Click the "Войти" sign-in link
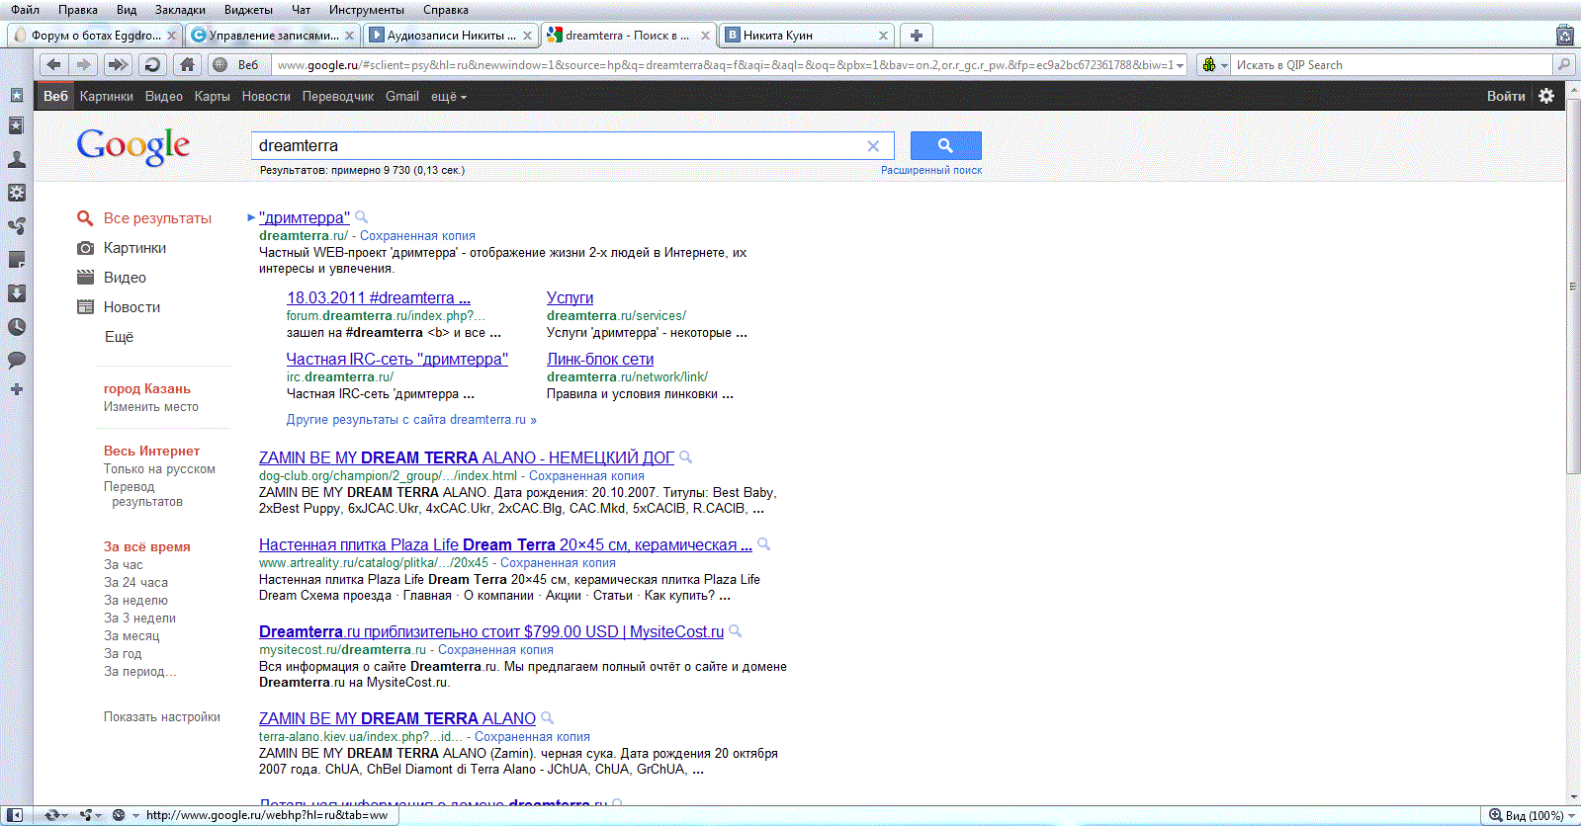The width and height of the screenshot is (1581, 826). point(1506,97)
